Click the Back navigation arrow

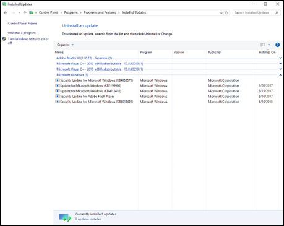tap(6, 12)
